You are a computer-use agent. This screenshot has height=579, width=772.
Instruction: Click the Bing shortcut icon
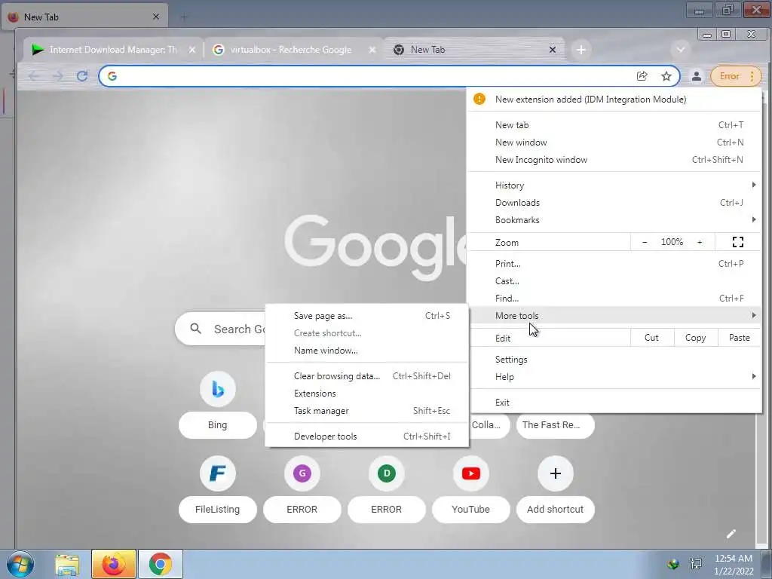click(x=218, y=389)
